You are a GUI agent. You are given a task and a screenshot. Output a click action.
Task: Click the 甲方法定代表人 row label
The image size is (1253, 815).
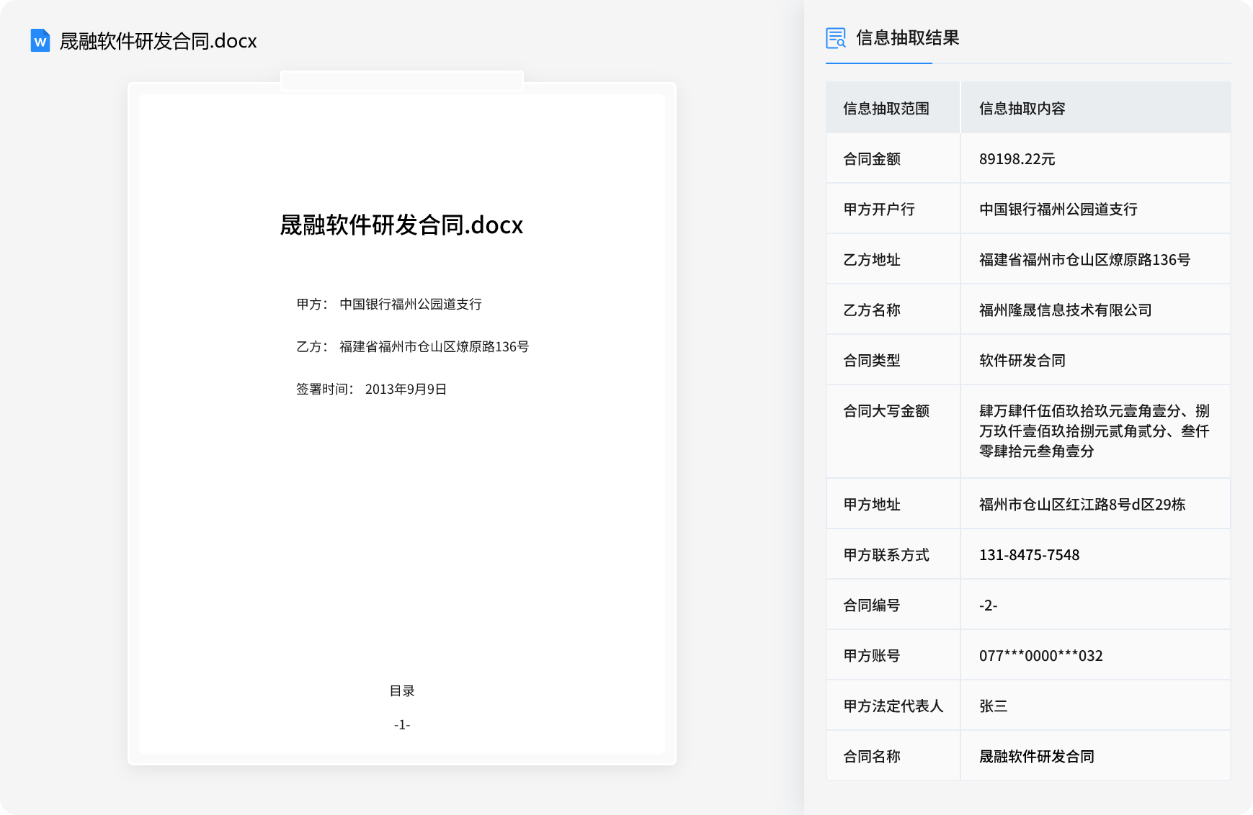click(893, 706)
